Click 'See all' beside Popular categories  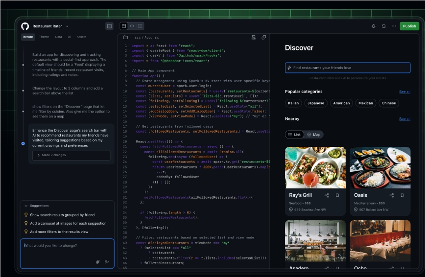[404, 92]
